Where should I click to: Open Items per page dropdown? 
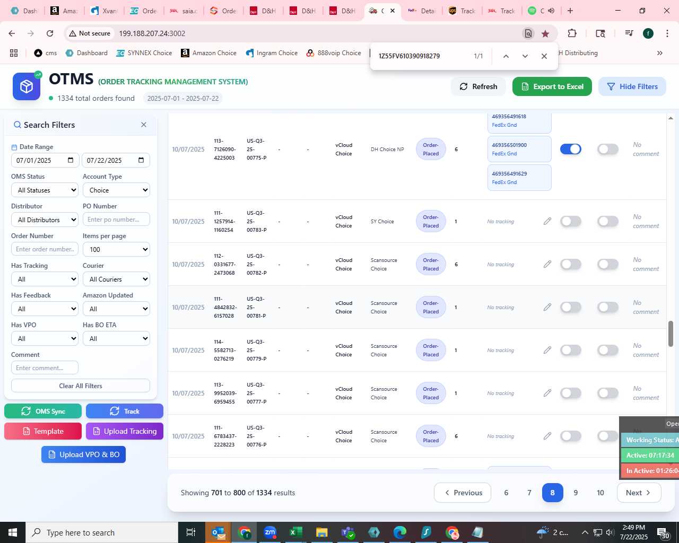coord(116,249)
